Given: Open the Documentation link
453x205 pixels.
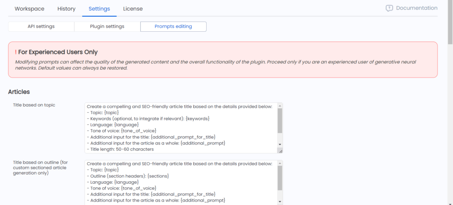Looking at the screenshot, I should coord(417,8).
